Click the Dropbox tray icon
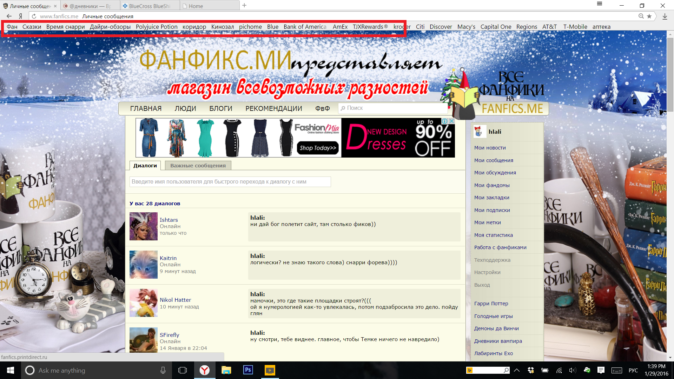 coord(531,370)
